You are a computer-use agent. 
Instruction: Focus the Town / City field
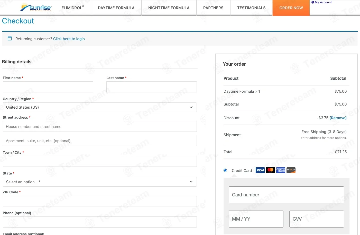(100, 161)
